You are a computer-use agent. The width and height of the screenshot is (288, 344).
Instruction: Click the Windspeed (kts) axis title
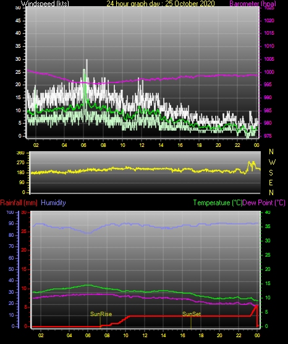(x=45, y=4)
